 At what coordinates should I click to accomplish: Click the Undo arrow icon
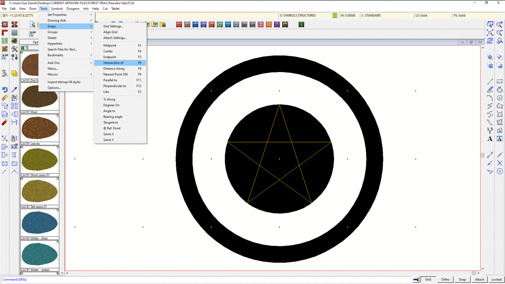coord(5,90)
